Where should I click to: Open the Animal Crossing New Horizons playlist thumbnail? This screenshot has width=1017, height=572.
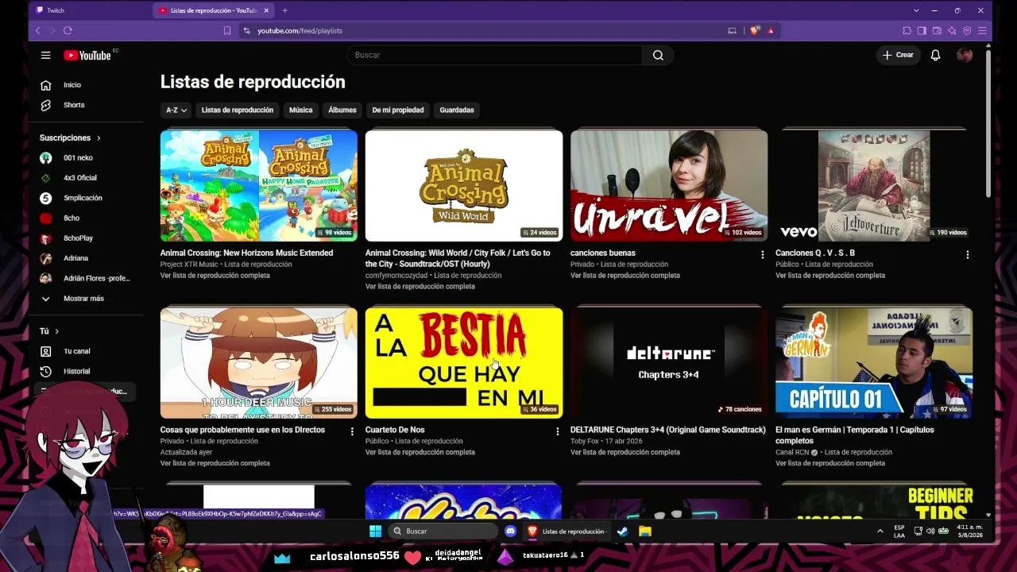pos(259,186)
